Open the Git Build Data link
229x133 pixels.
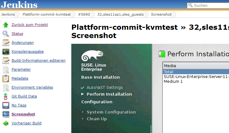[24, 96]
